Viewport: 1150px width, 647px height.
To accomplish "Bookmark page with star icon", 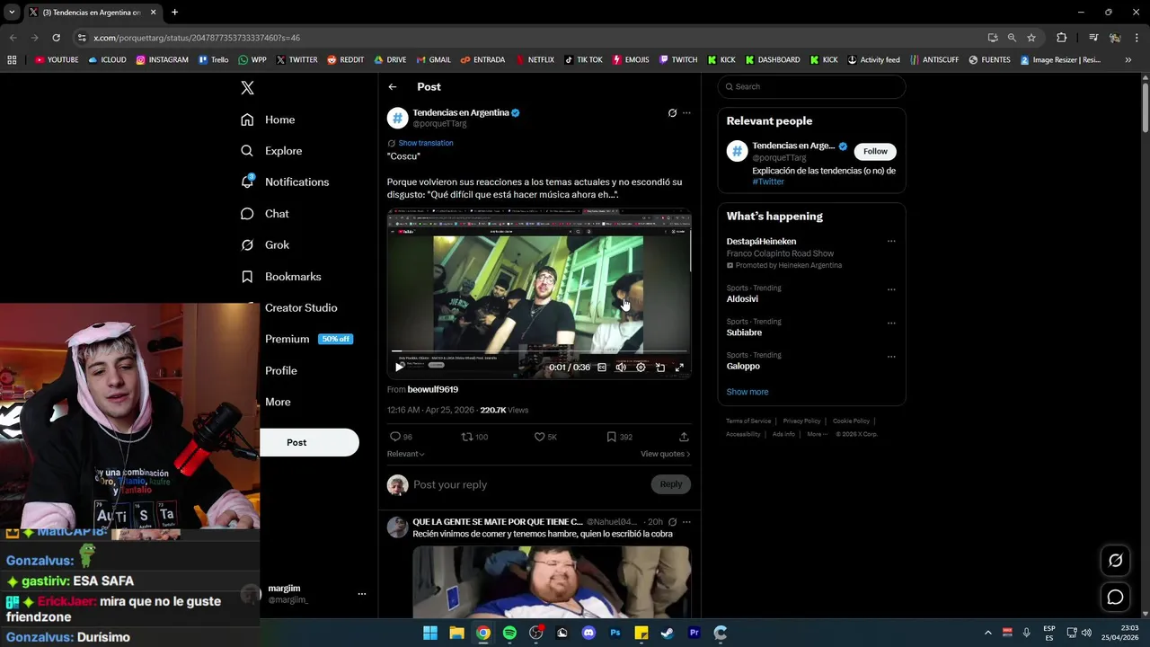I will [x=1031, y=38].
